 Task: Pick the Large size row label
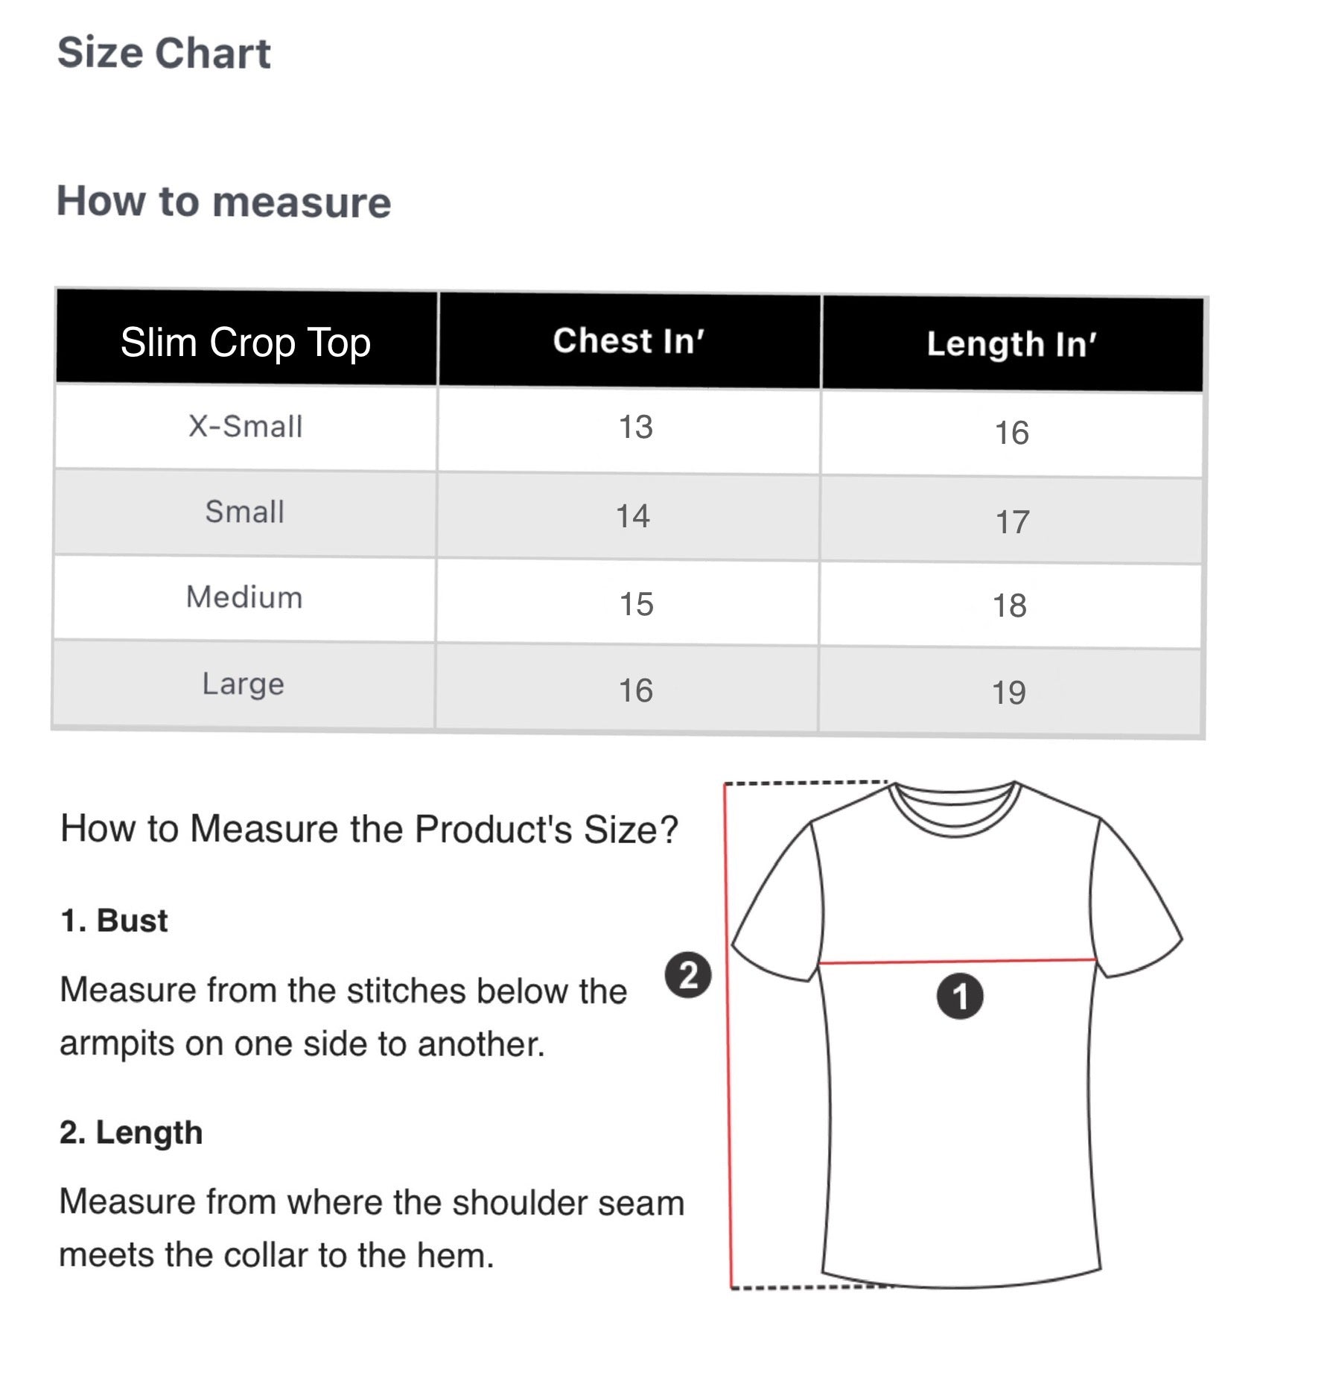(244, 684)
